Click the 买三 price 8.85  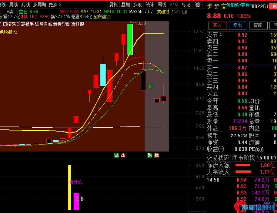pyautogui.click(x=242, y=81)
